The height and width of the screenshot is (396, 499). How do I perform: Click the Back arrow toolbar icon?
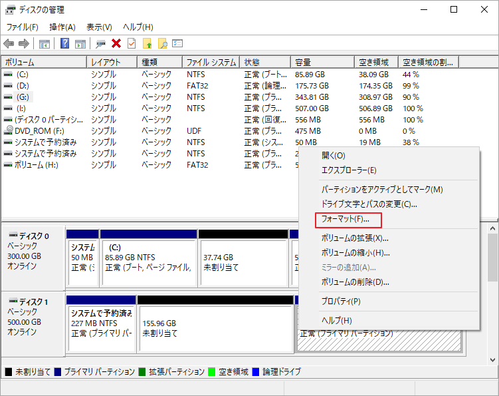[9, 43]
